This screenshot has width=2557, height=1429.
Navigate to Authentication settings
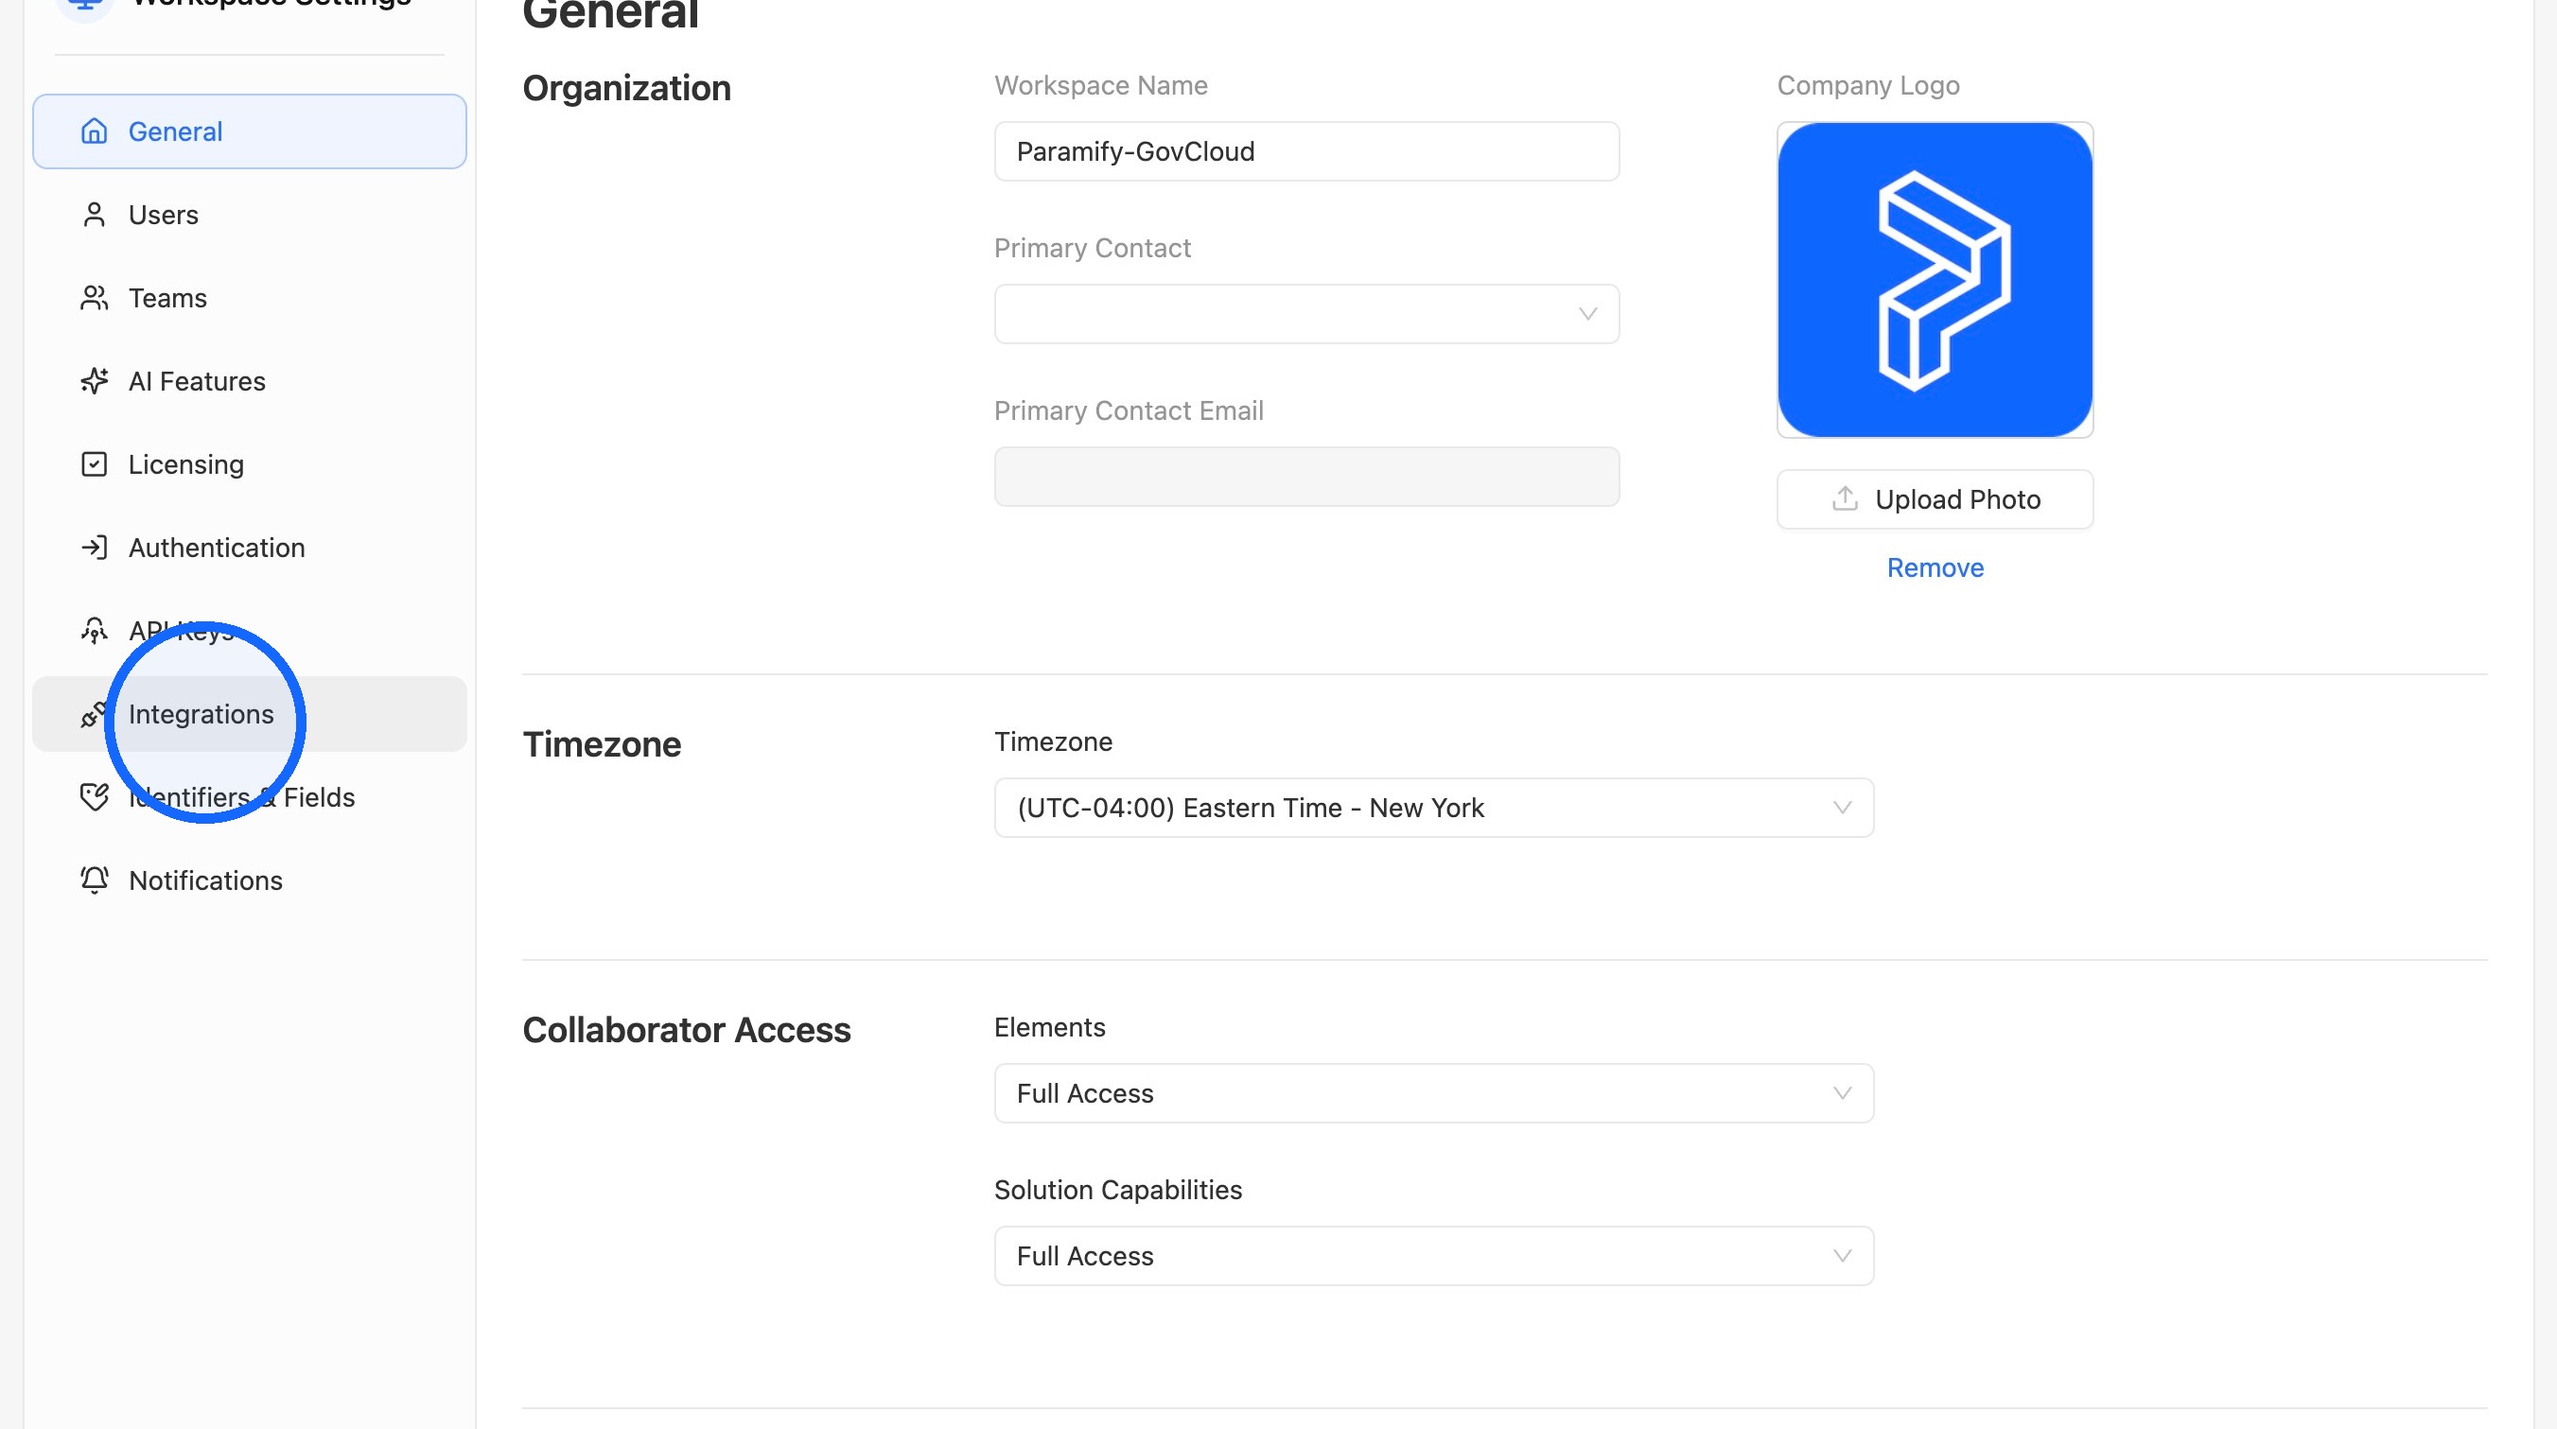(x=249, y=548)
